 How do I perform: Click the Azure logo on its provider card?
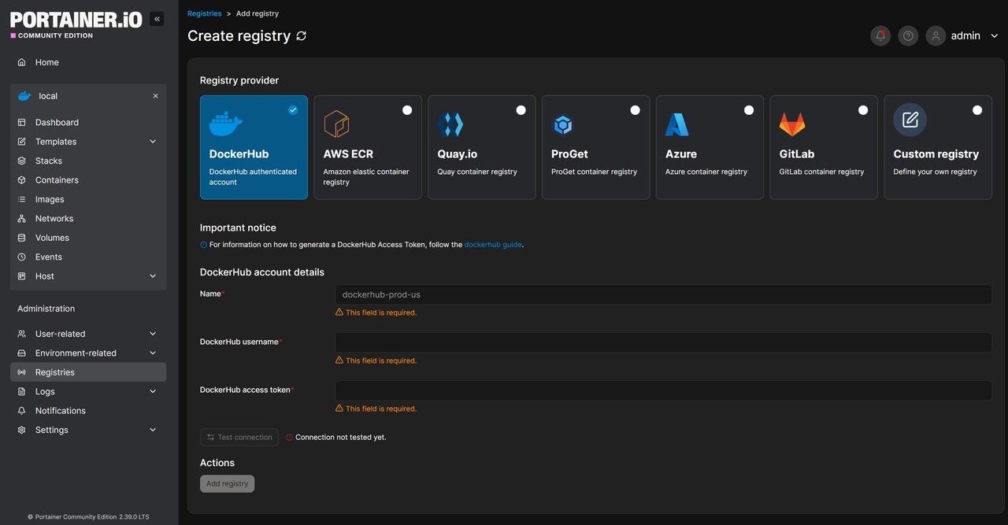point(677,124)
